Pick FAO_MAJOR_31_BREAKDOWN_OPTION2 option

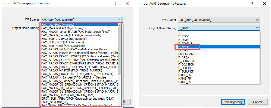coord(80,91)
